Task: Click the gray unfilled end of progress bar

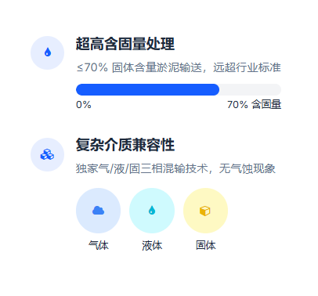Action: (250, 89)
